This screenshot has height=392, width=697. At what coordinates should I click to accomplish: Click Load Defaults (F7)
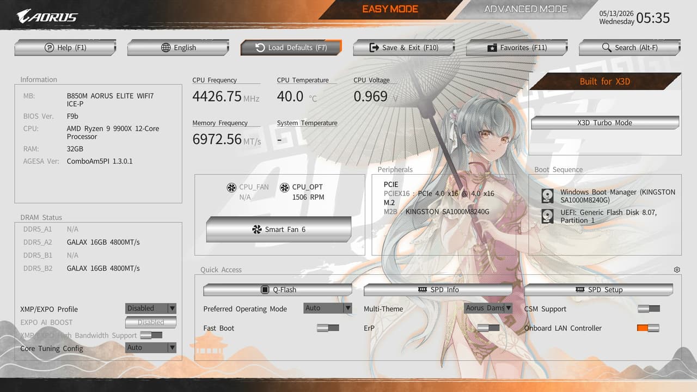[x=291, y=48]
